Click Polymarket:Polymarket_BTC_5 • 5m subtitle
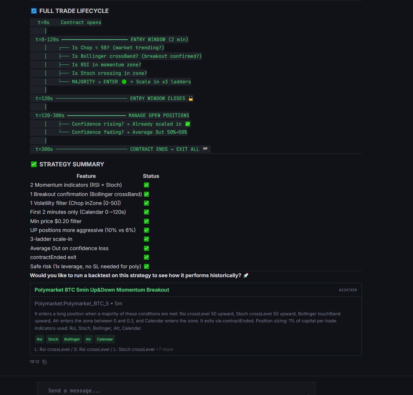The height and width of the screenshot is (395, 413). (x=78, y=303)
